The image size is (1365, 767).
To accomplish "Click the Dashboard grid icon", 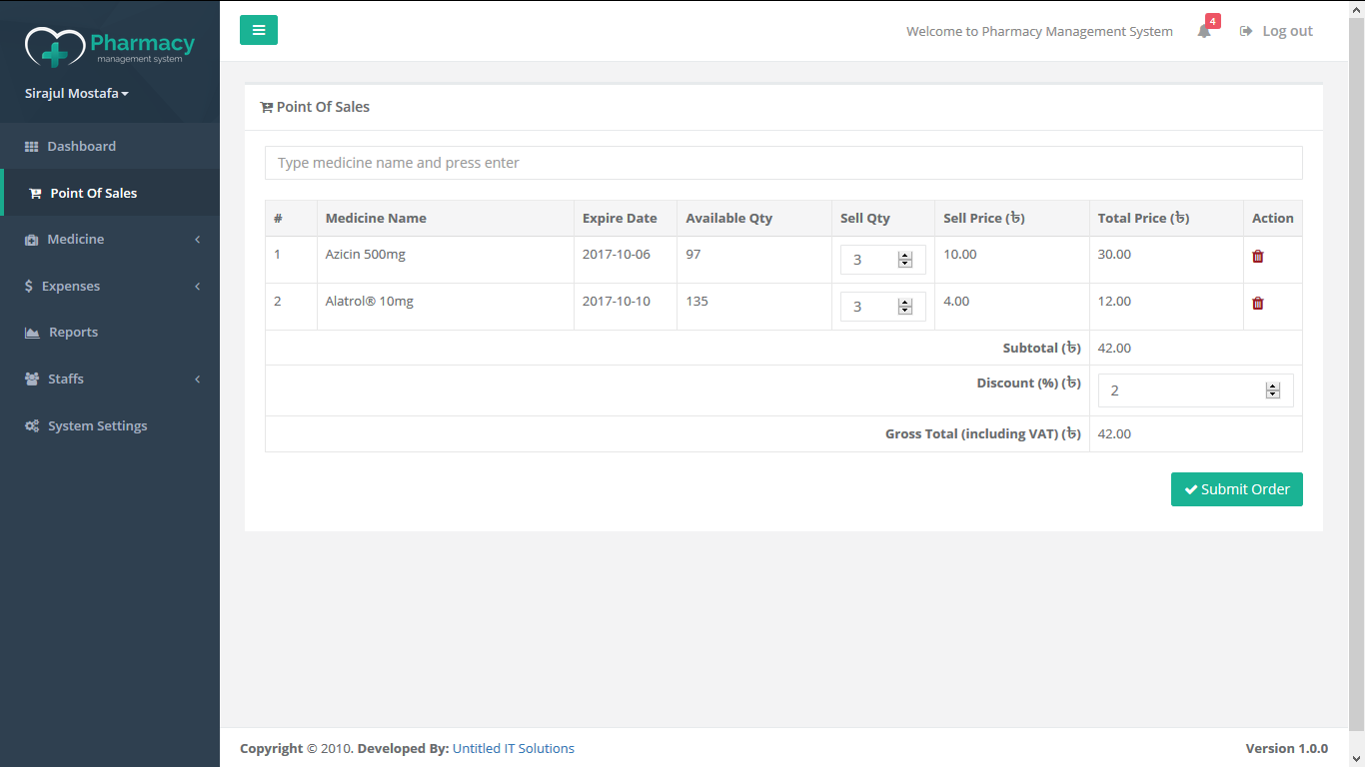I will pyautogui.click(x=31, y=147).
